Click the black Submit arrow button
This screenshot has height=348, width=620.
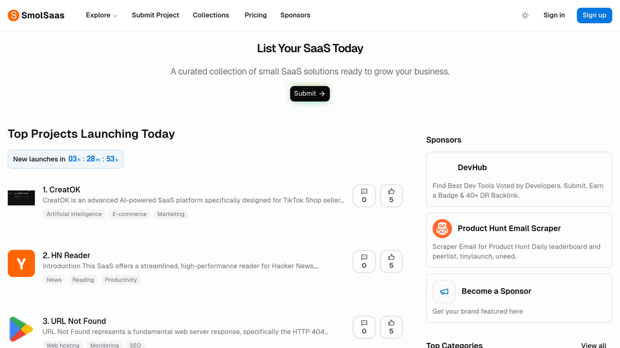[x=309, y=93]
